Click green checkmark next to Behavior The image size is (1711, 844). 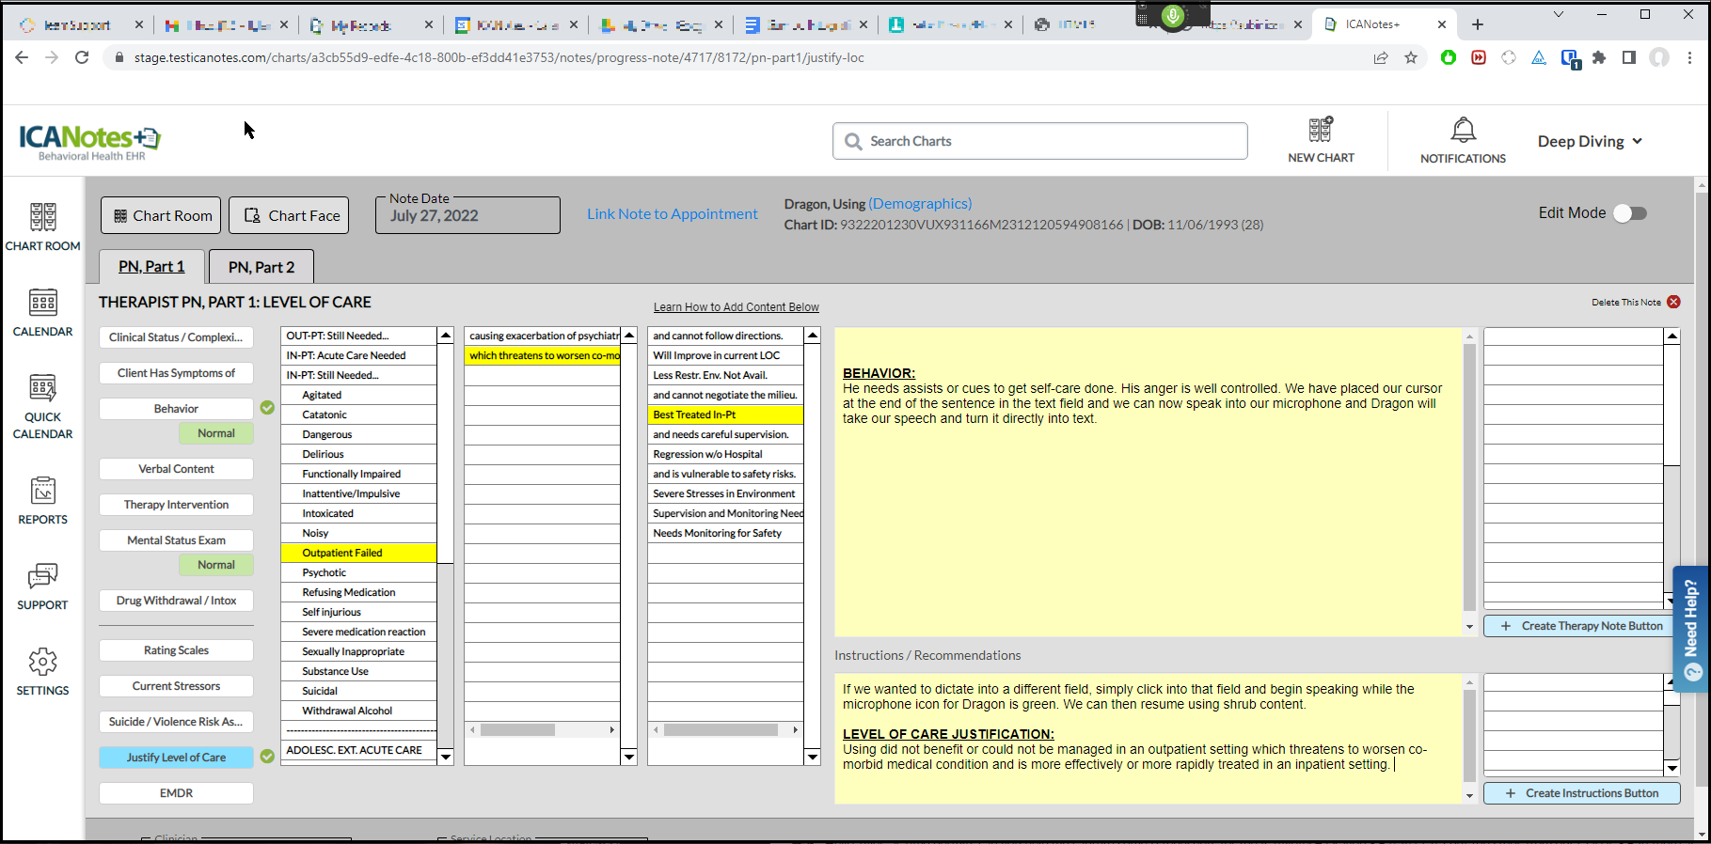point(267,408)
